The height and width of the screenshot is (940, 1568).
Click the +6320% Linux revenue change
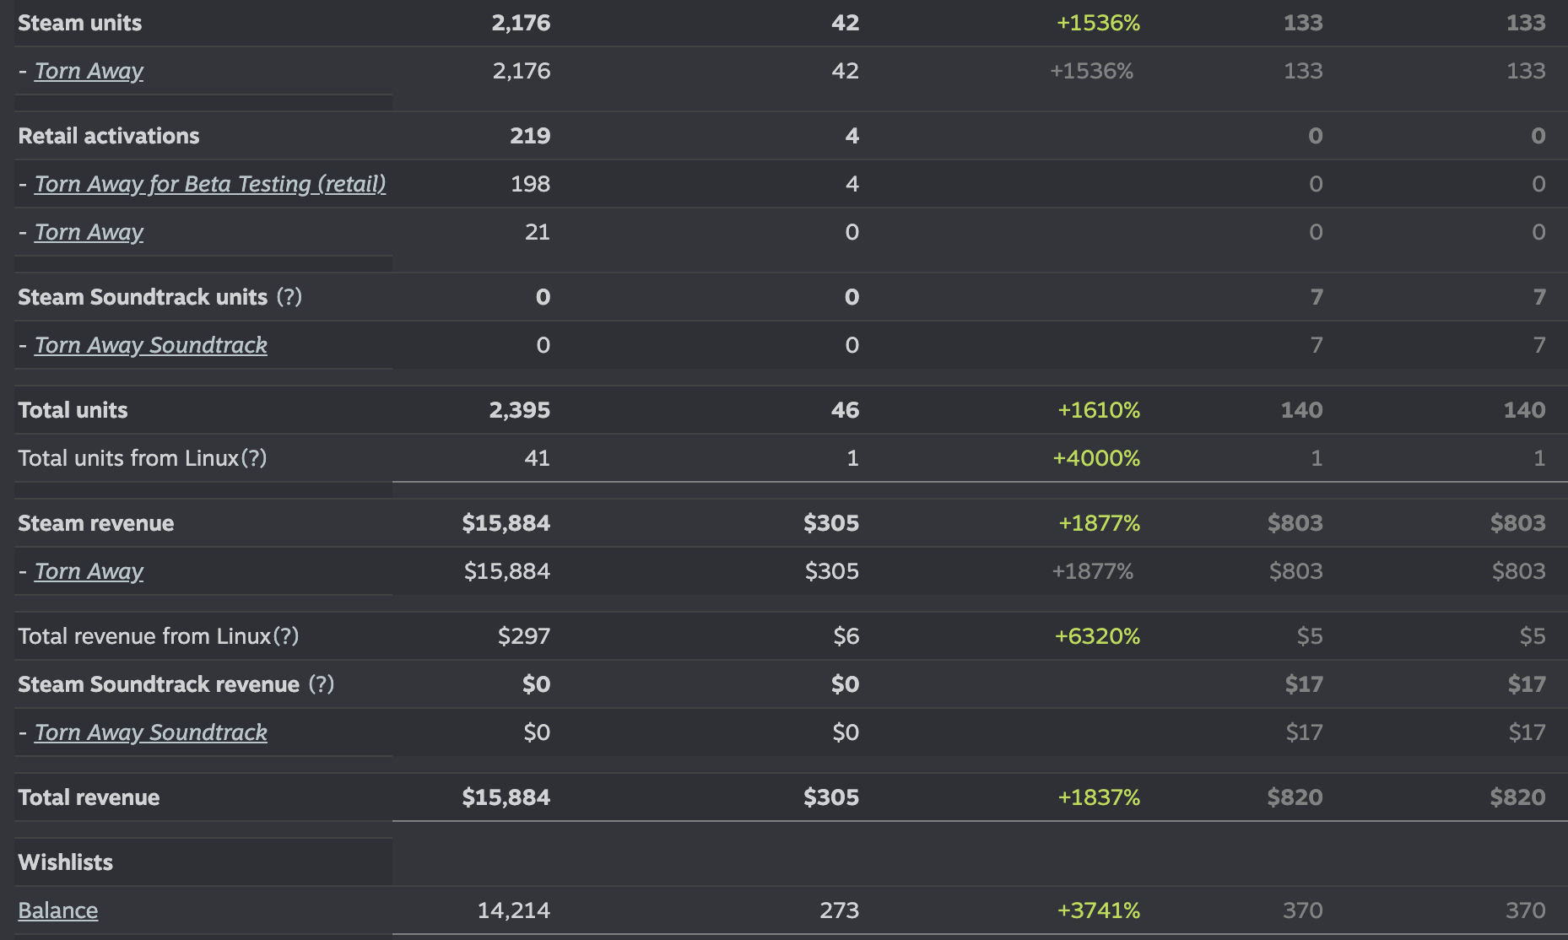(1097, 636)
